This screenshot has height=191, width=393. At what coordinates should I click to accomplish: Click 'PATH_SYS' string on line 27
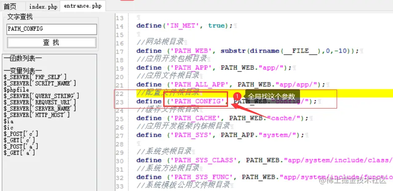pos(191,135)
